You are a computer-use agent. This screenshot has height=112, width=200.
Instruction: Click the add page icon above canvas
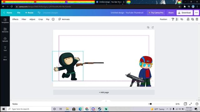[x=153, y=27]
